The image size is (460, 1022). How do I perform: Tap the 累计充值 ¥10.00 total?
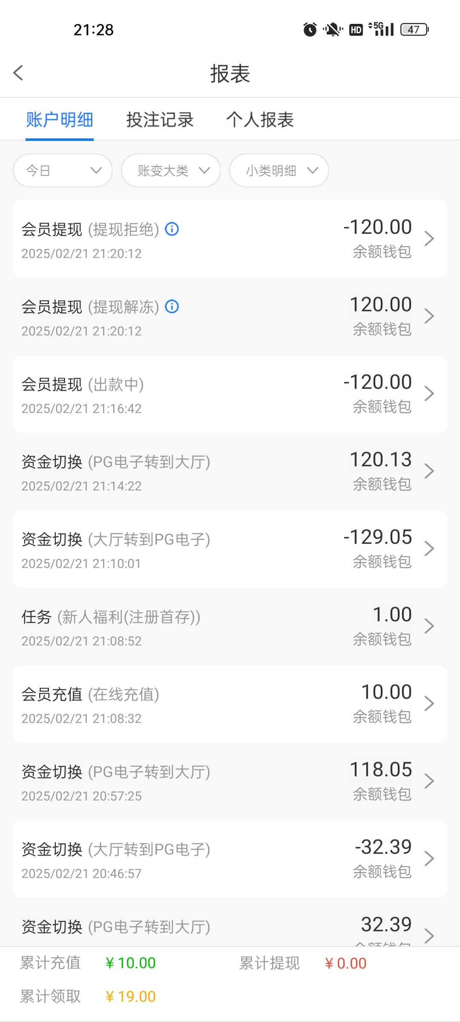coord(130,963)
